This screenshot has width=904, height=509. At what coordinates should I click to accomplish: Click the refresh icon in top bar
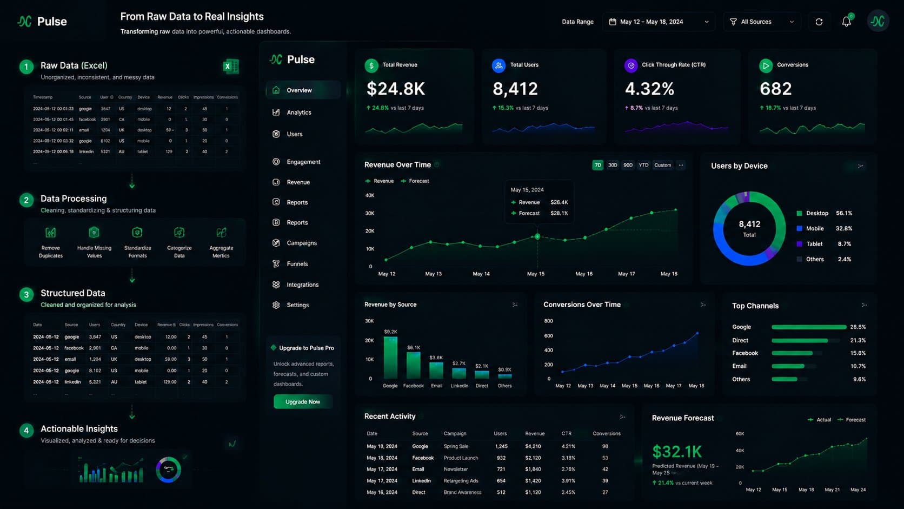(819, 22)
